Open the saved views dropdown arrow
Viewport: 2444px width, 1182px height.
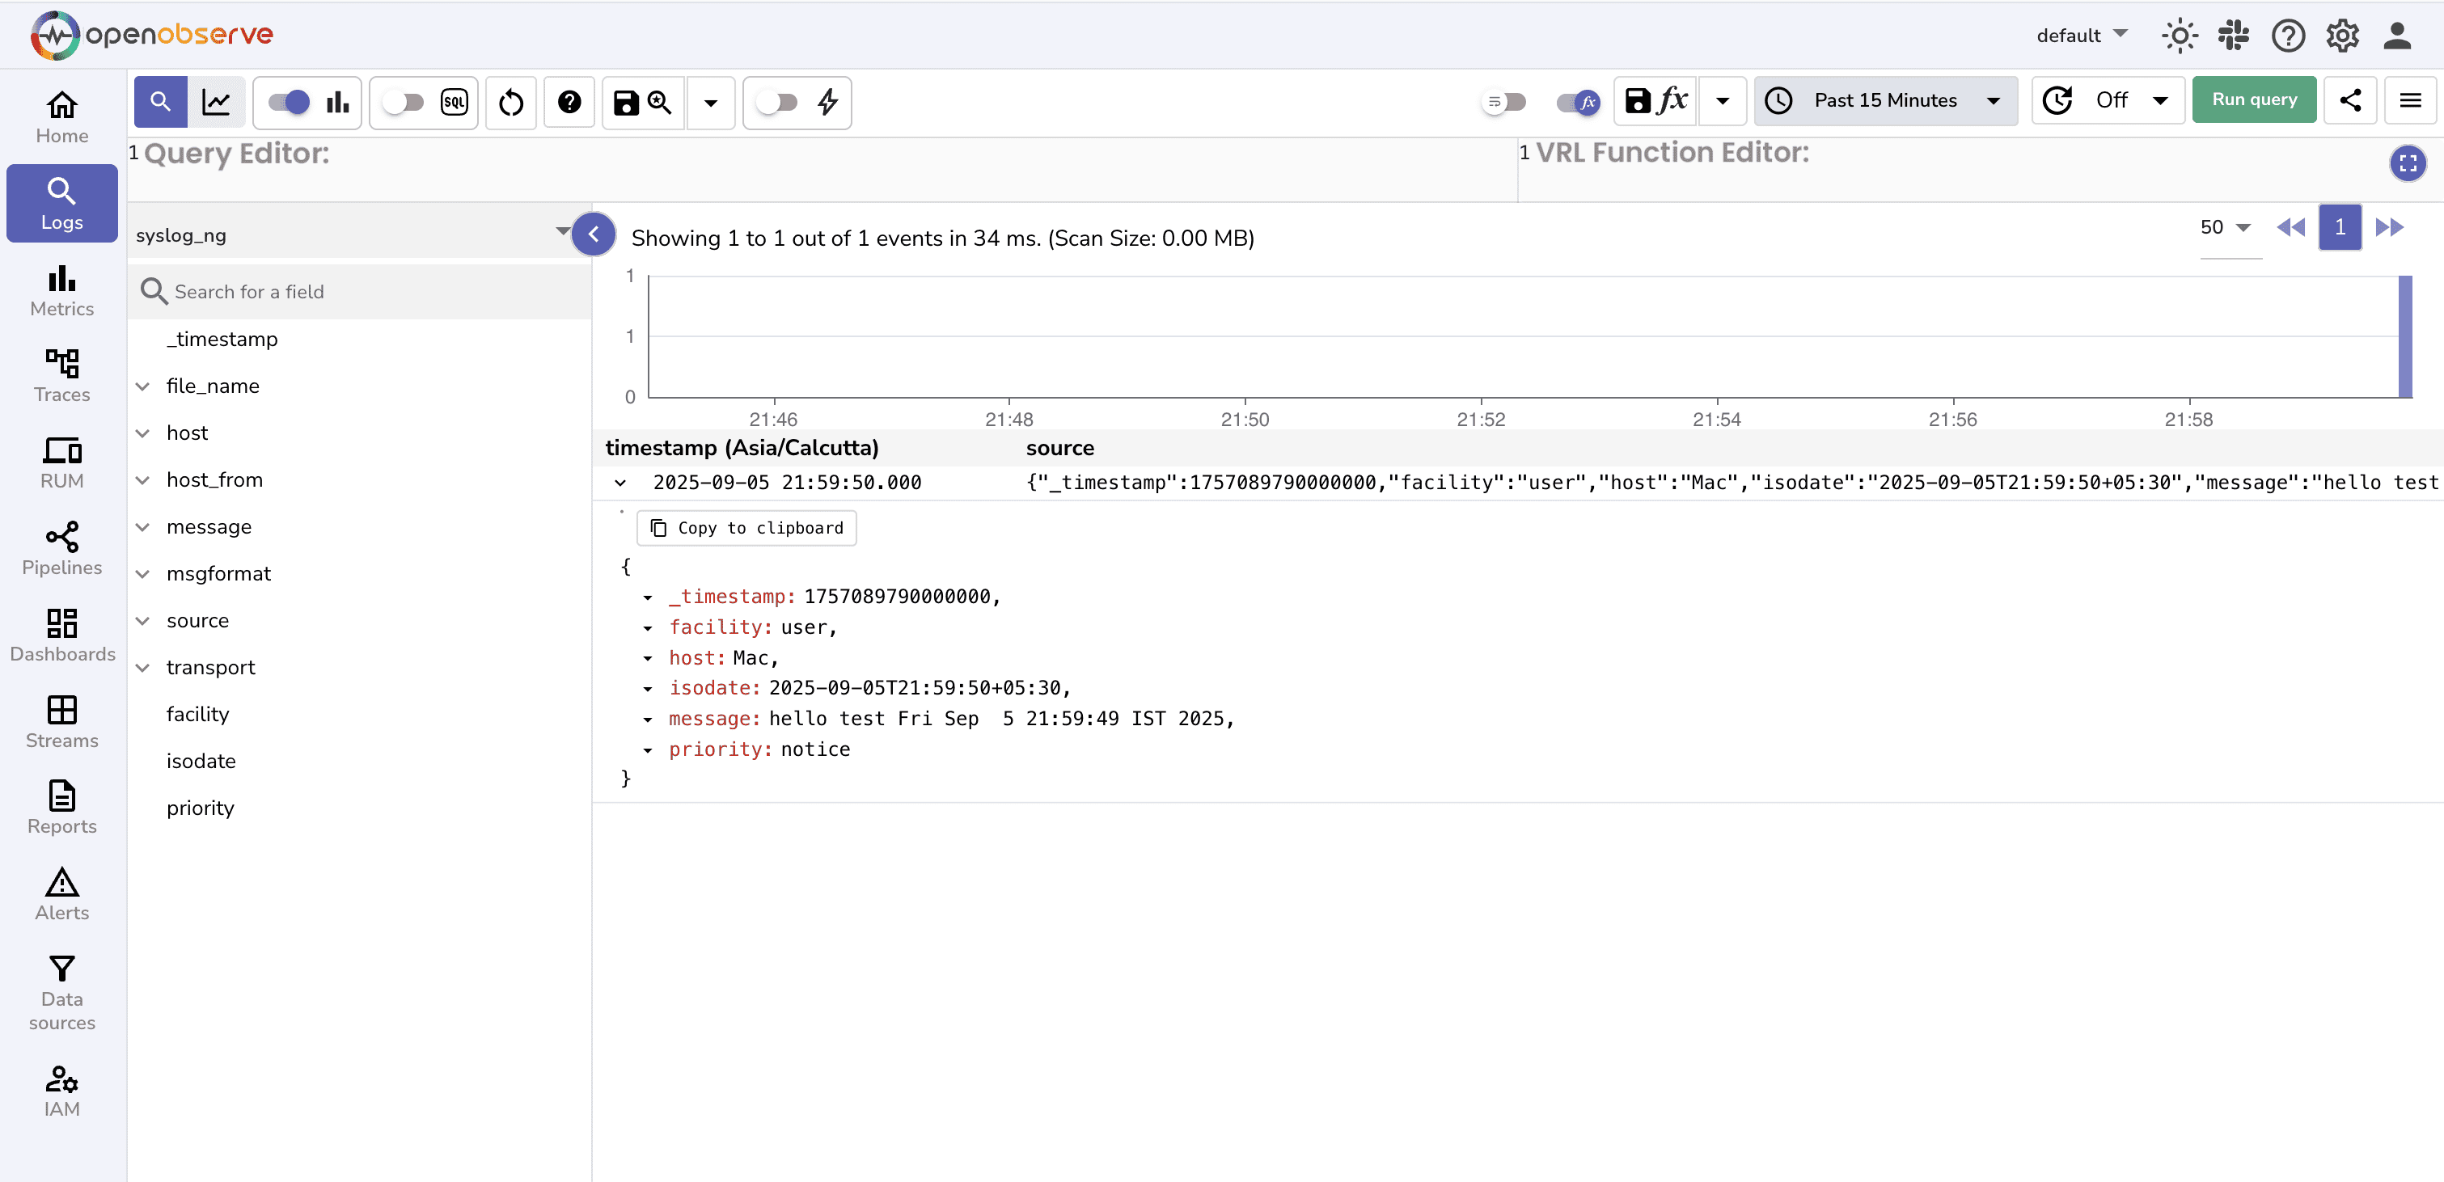point(711,102)
